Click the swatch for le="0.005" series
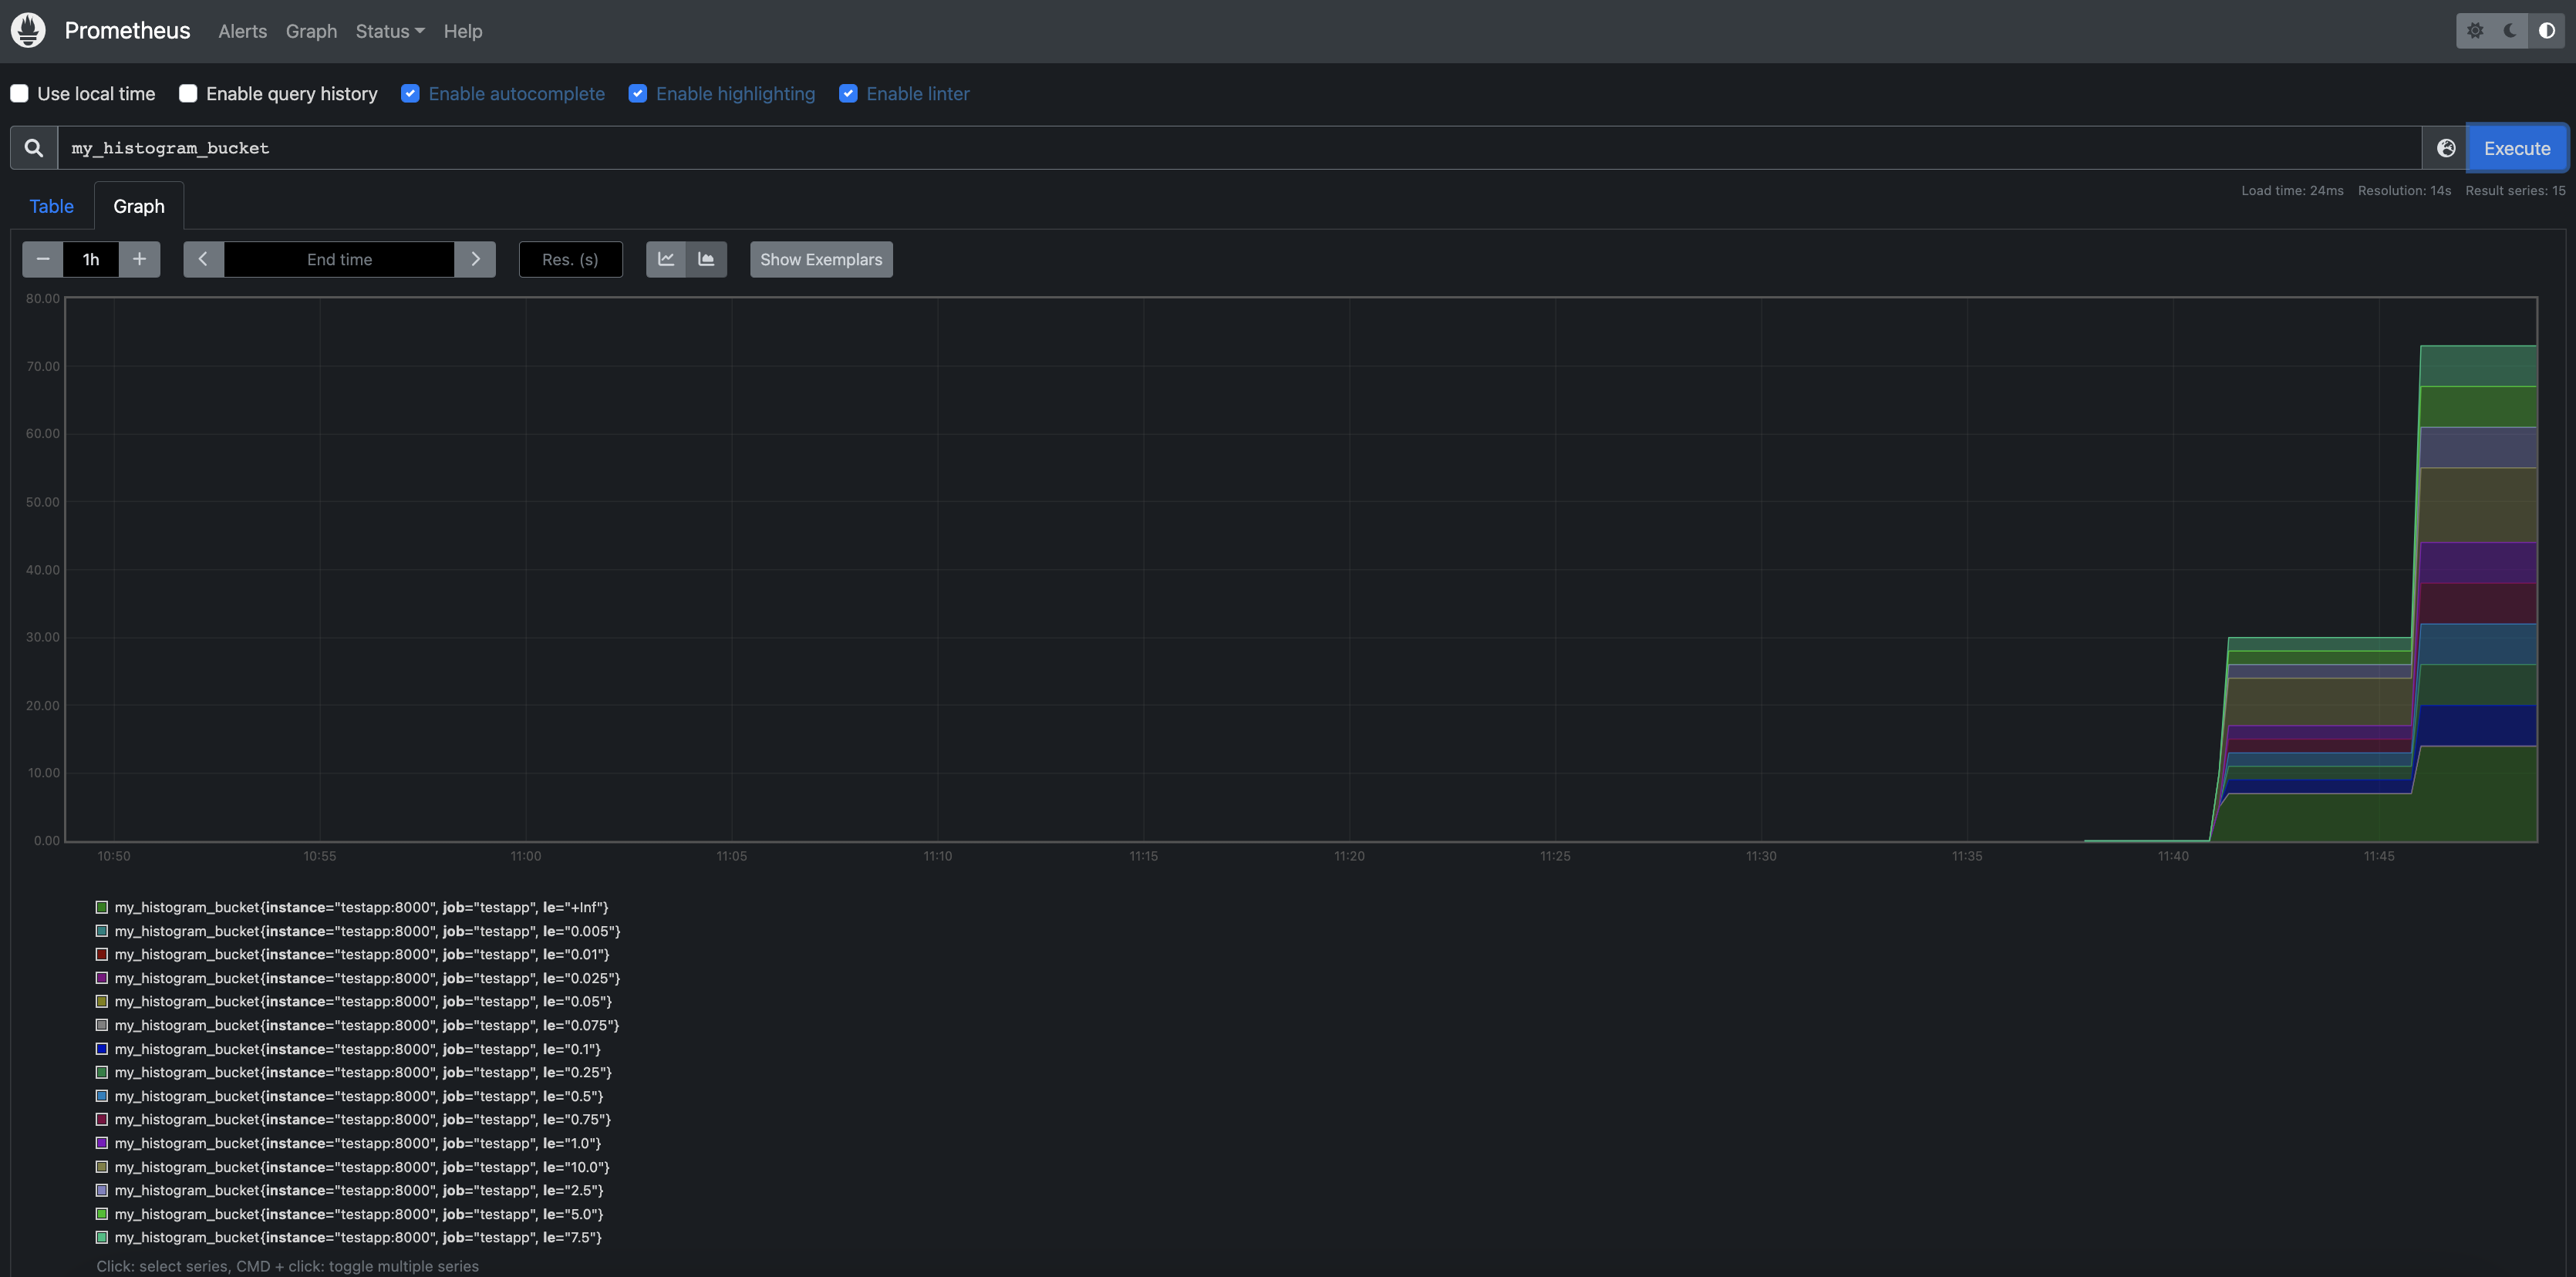The image size is (2576, 1277). [x=102, y=931]
